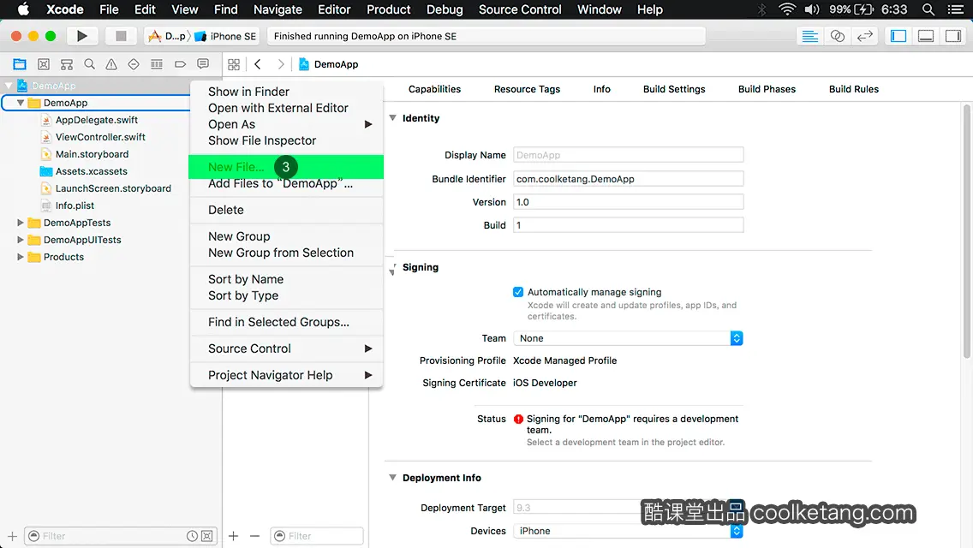This screenshot has width=973, height=548.
Task: Go forward in editor history
Action: click(x=280, y=64)
